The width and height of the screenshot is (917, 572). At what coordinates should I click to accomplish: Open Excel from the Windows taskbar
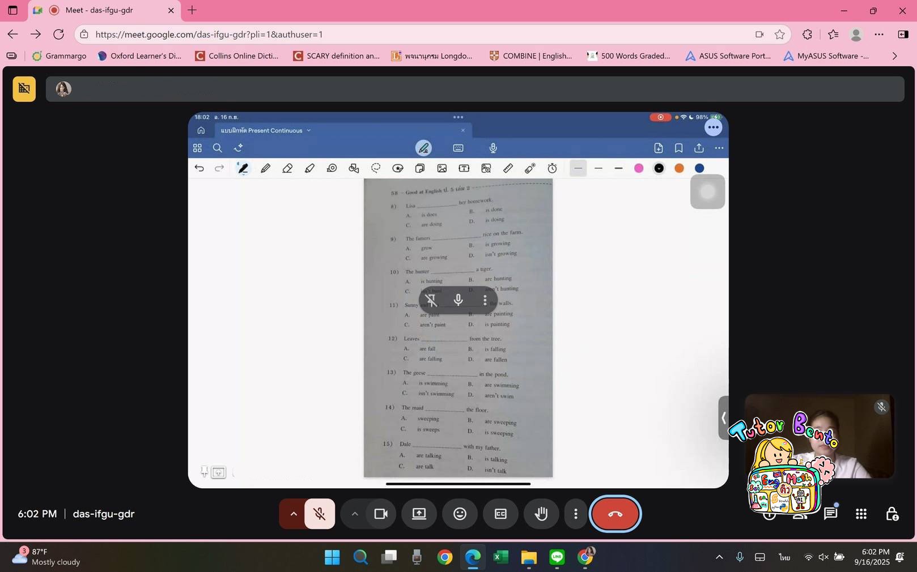pyautogui.click(x=500, y=557)
